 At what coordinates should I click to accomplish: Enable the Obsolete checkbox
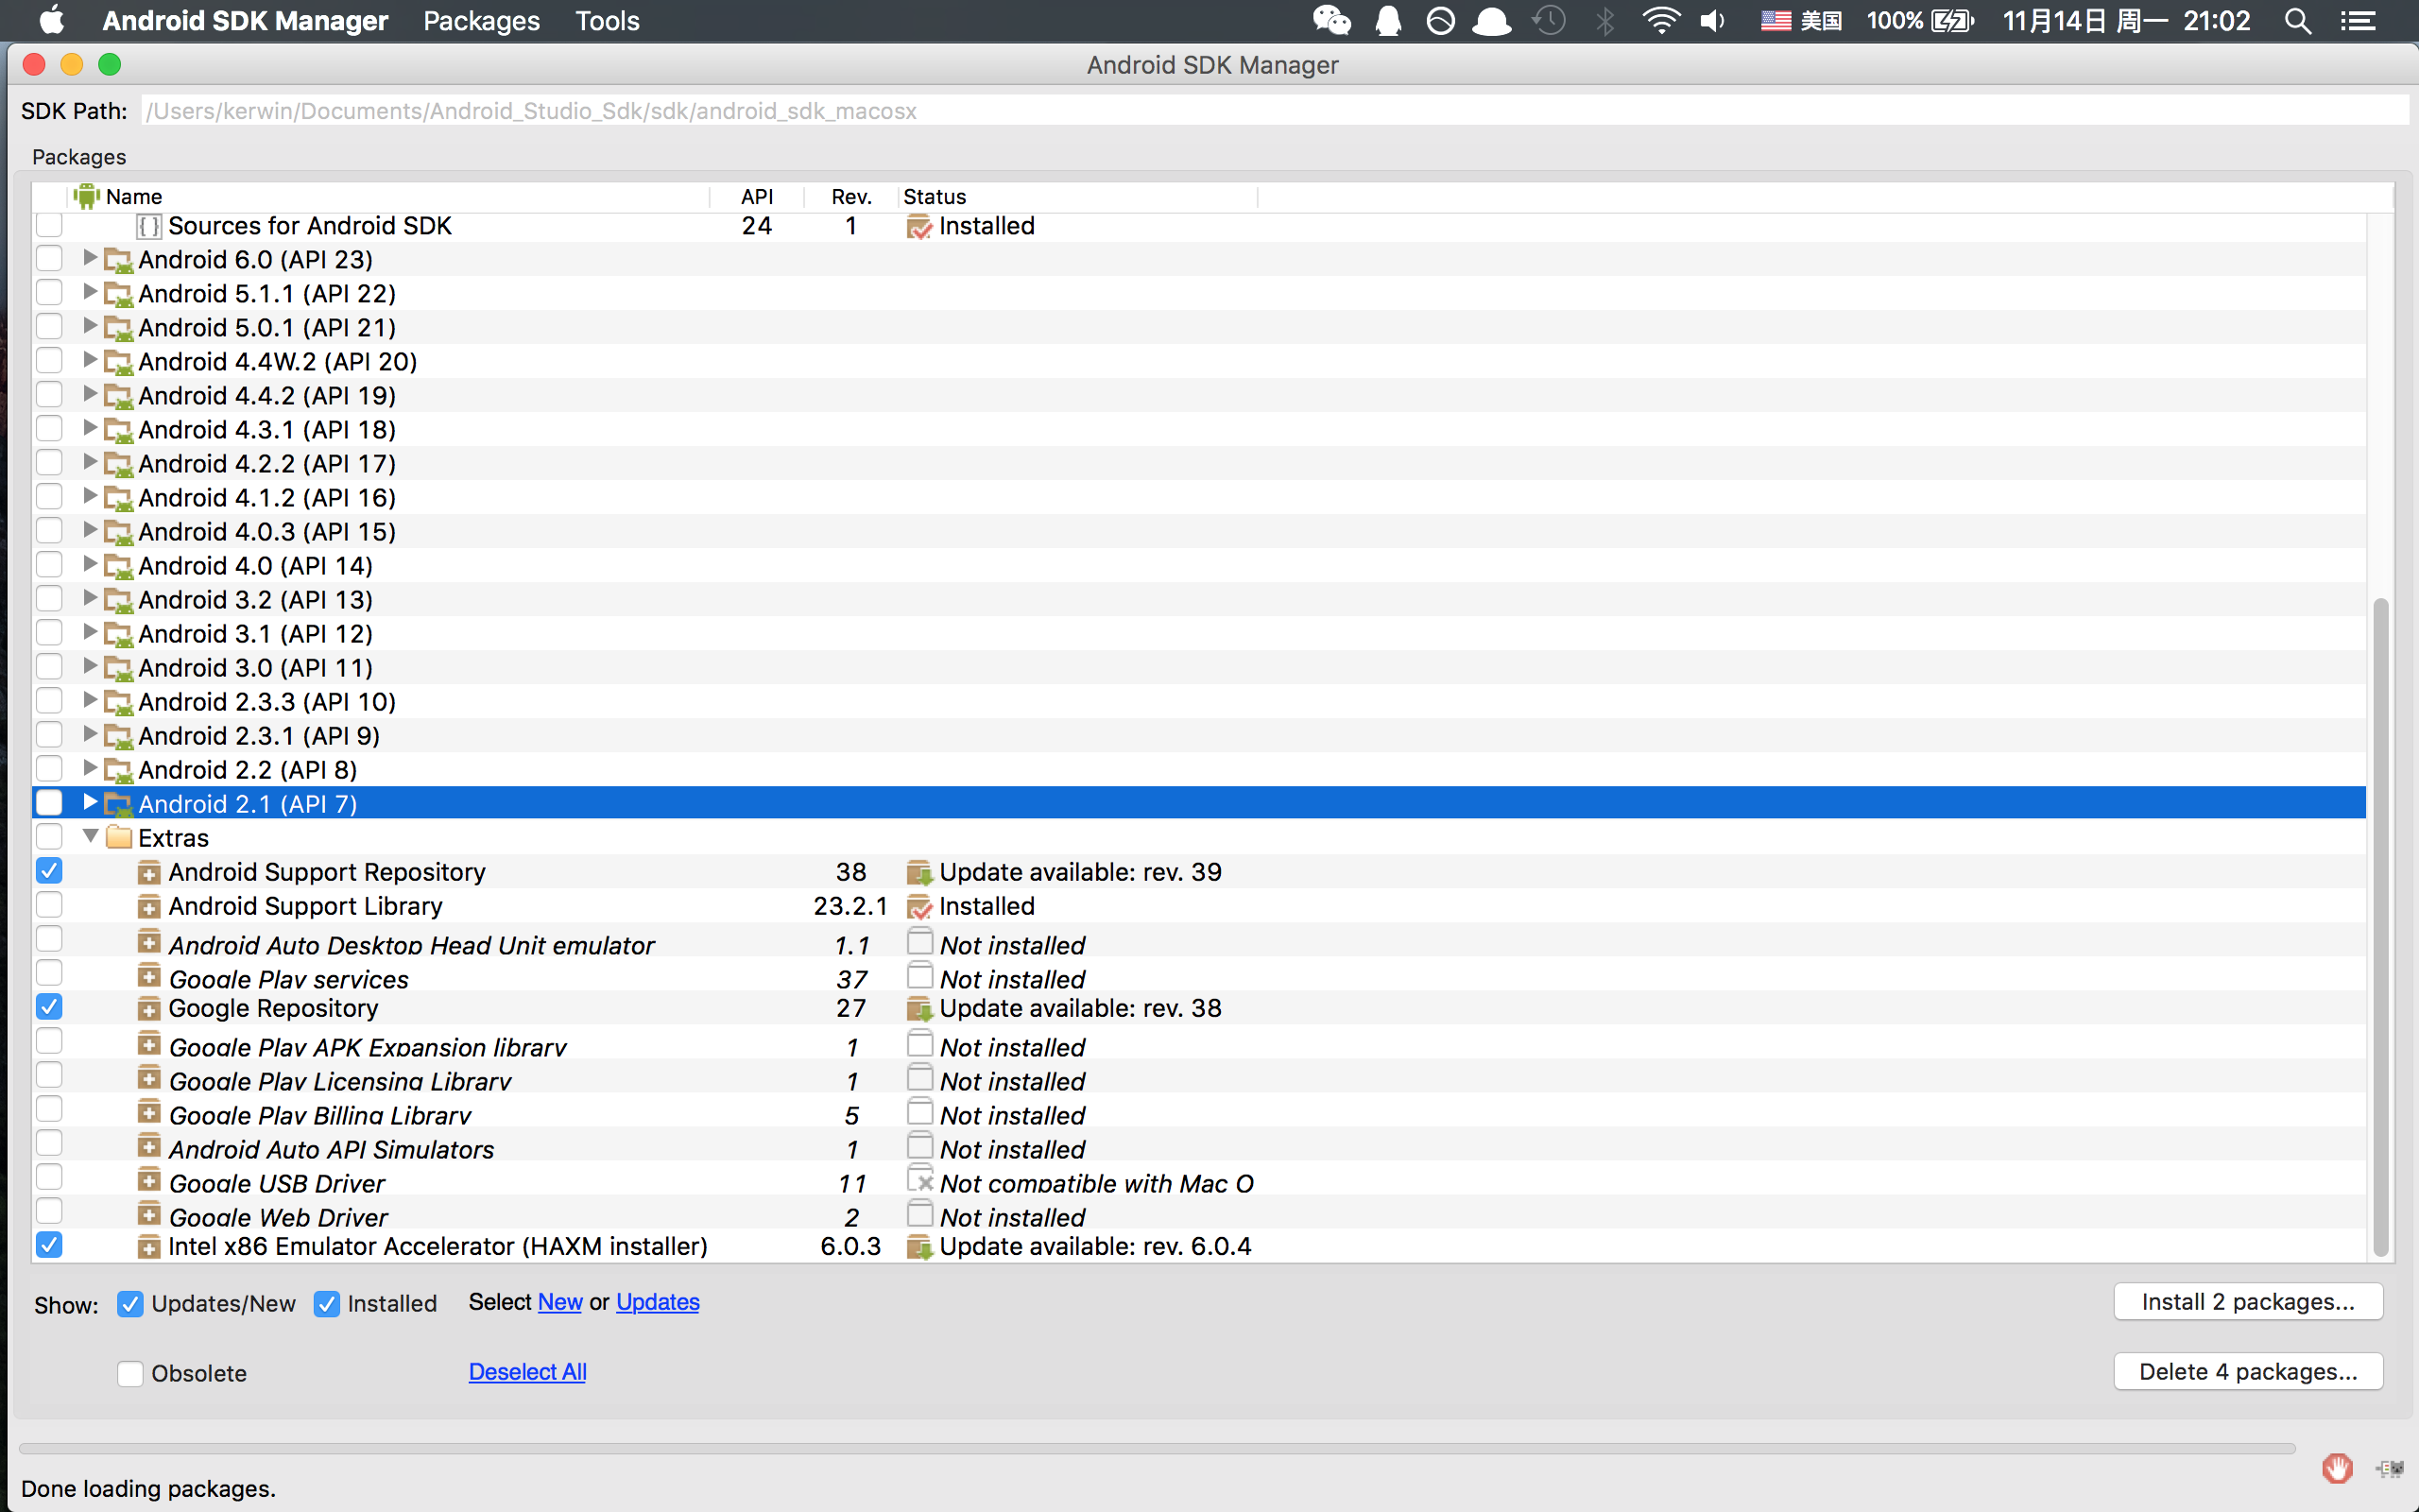pos(130,1373)
